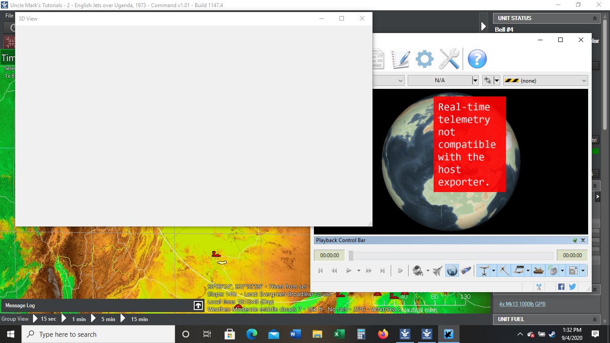Toggle the missile trail display icon

(x=504, y=271)
